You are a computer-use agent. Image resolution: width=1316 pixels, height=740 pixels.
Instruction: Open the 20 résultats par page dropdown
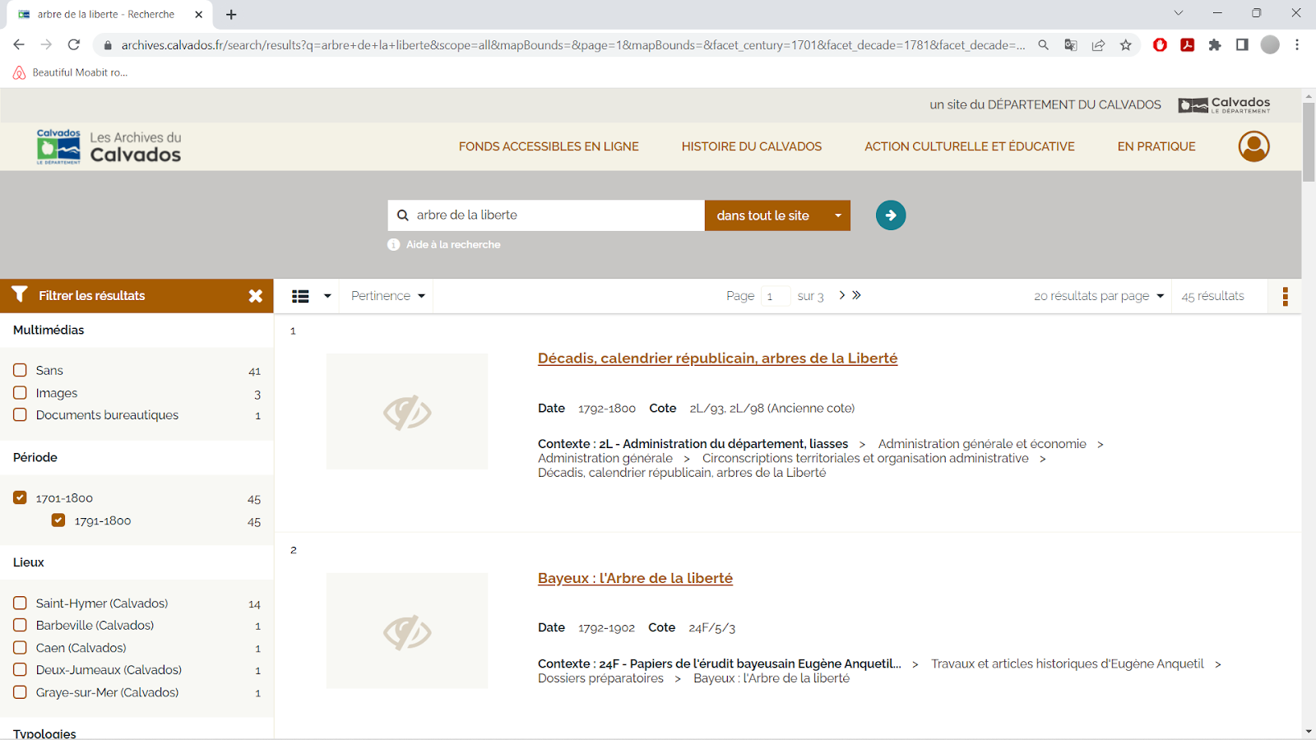(1098, 296)
